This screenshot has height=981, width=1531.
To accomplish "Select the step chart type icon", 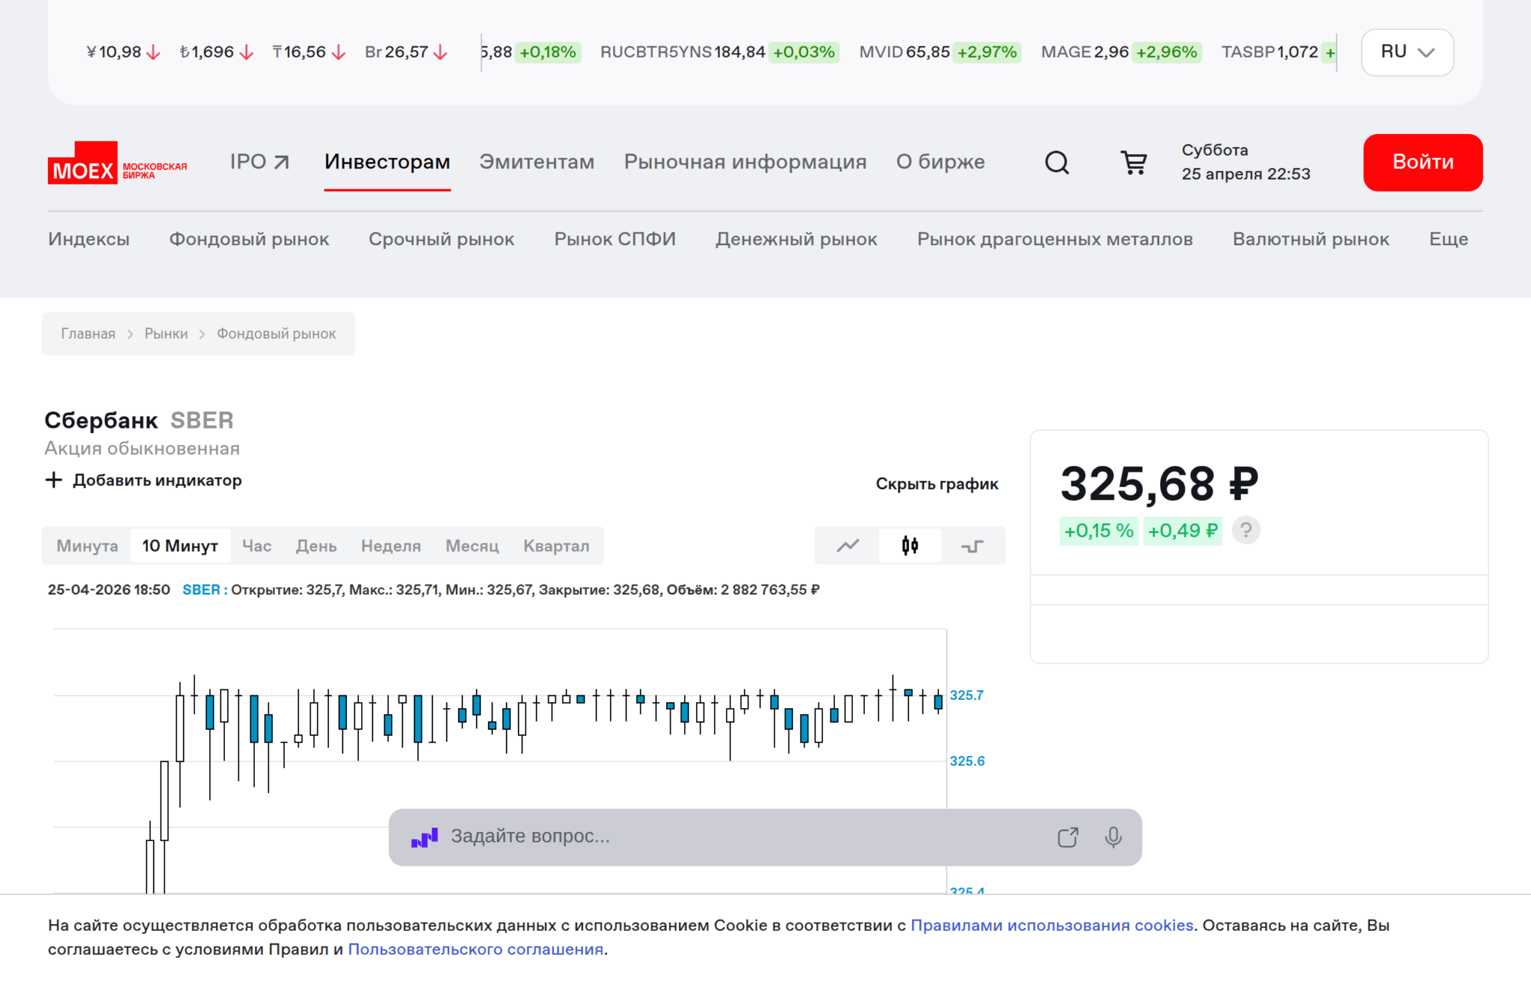I will point(973,546).
